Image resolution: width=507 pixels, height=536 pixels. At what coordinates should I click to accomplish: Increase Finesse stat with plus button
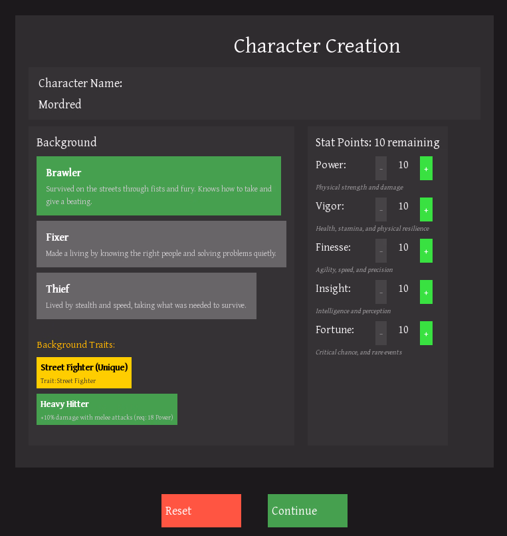tap(426, 251)
